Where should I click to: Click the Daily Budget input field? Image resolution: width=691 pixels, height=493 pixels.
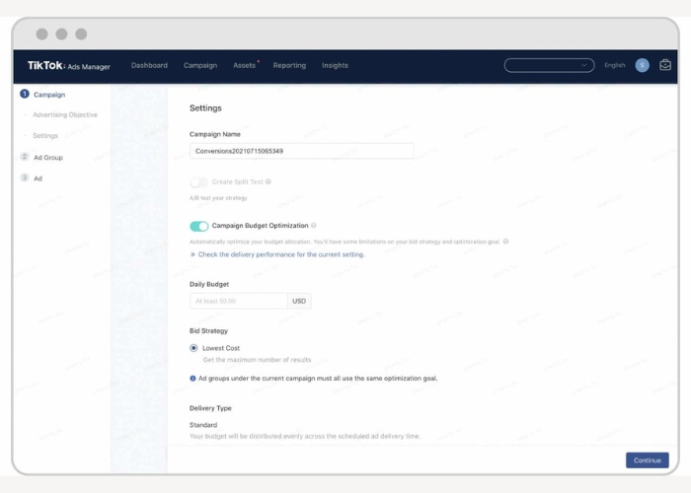coord(238,301)
